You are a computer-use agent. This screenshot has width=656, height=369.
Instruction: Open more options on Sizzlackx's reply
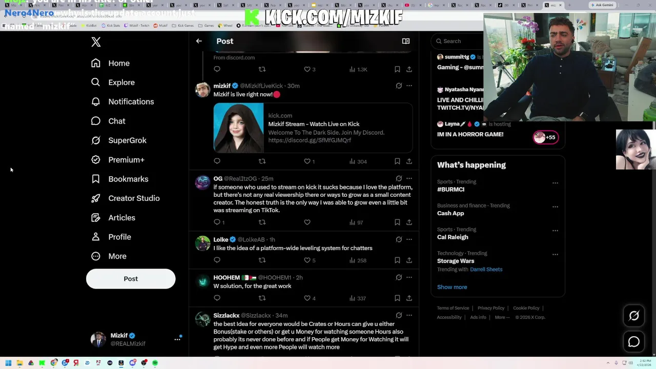click(x=409, y=315)
